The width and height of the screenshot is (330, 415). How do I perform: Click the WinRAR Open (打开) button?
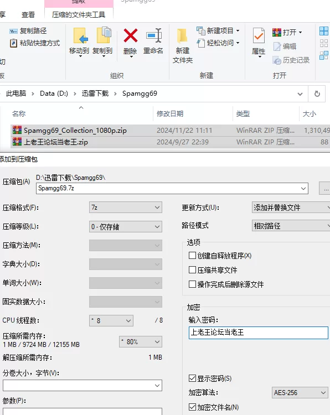(x=287, y=32)
